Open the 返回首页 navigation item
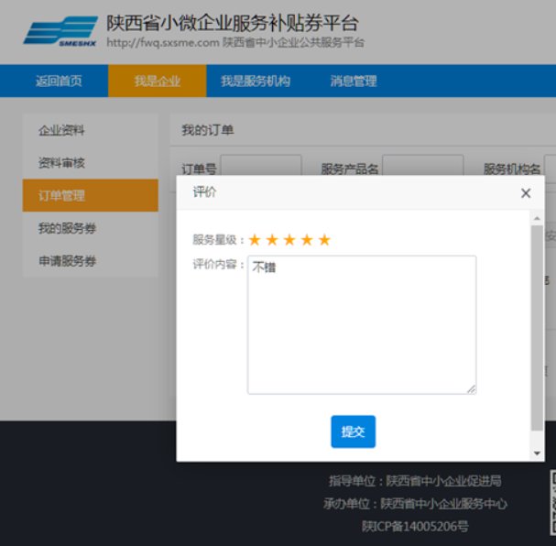This screenshot has height=546, width=556. (59, 82)
